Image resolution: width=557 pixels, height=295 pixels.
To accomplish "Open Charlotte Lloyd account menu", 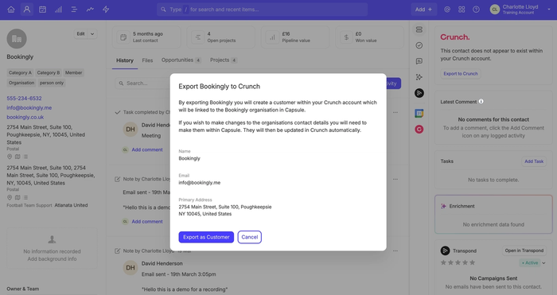I will pos(520,10).
